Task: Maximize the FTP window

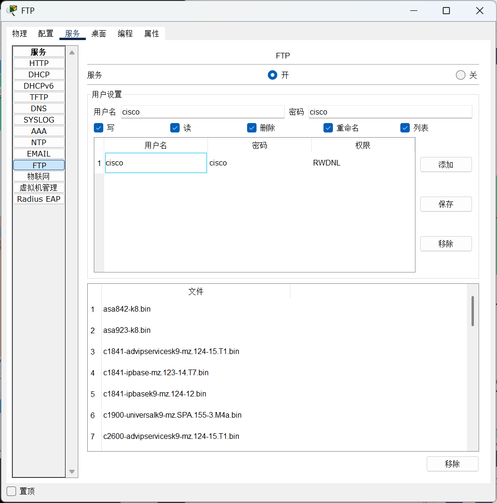Action: 446,10
